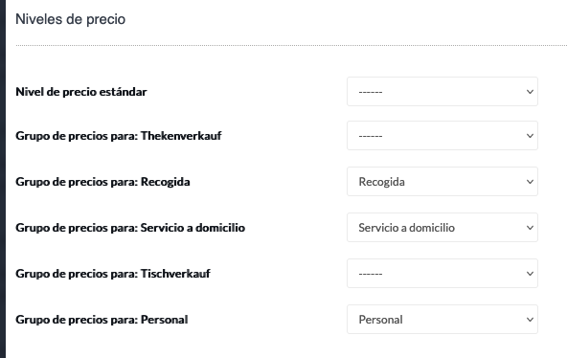
Task: Click the Grupo de precios para: Personal label
Action: 102,320
